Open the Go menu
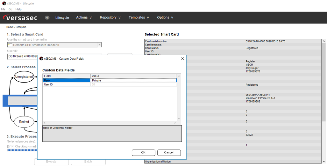Viewport: 327px width, 167px height. point(11,9)
